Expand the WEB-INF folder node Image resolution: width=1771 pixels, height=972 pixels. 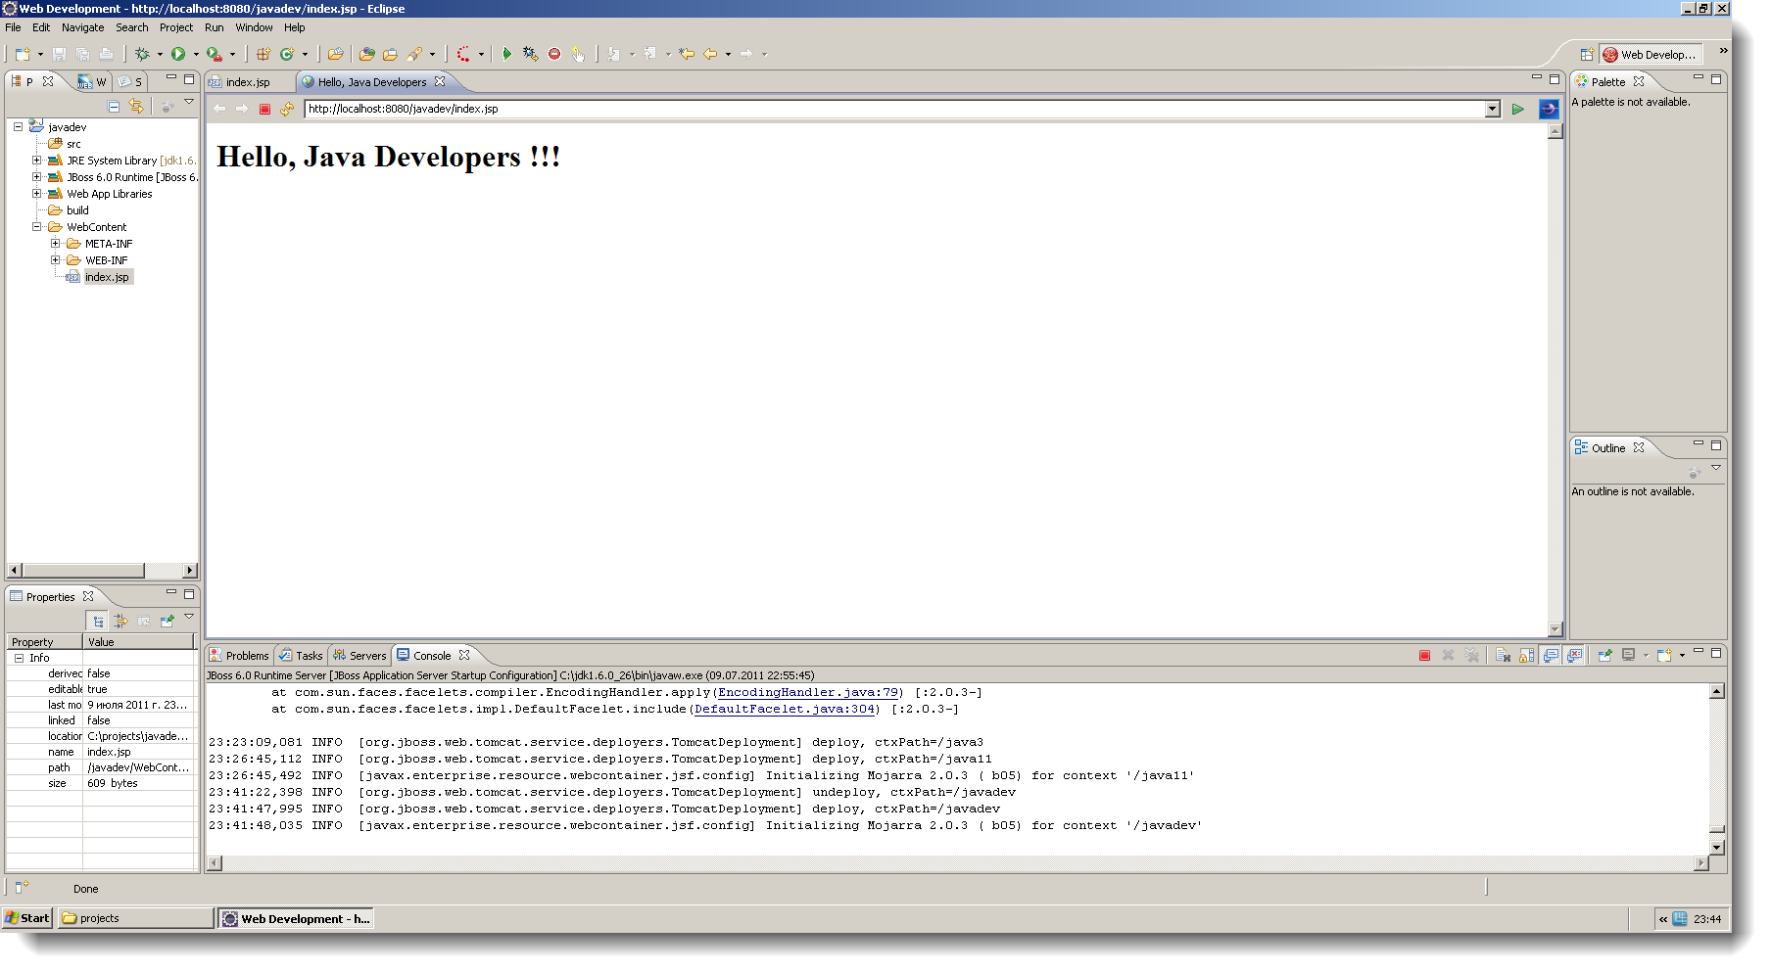click(x=55, y=259)
